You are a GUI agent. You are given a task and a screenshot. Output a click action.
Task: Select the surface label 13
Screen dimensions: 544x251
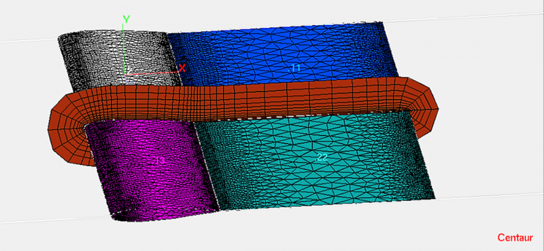tap(160, 160)
